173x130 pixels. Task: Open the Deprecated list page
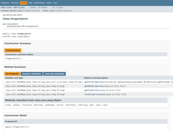(39, 3)
